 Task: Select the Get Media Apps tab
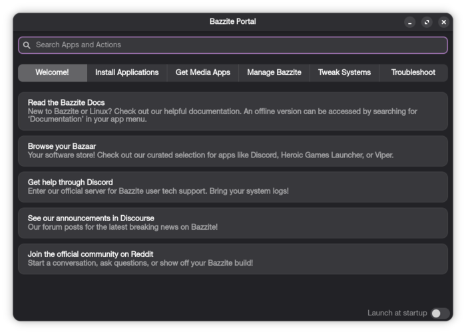[202, 72]
